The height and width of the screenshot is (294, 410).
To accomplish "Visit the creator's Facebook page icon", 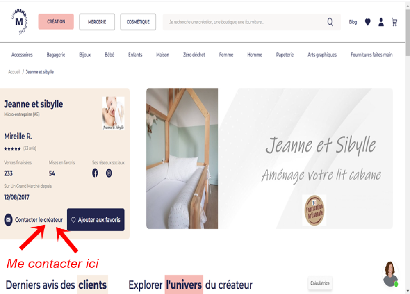I will (x=95, y=173).
